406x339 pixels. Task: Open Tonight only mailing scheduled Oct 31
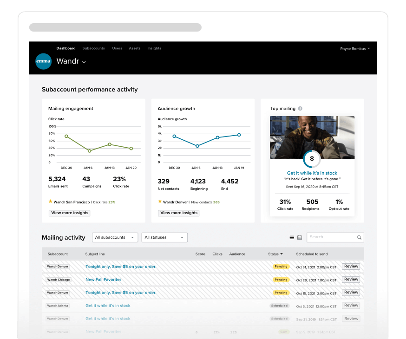[121, 267]
